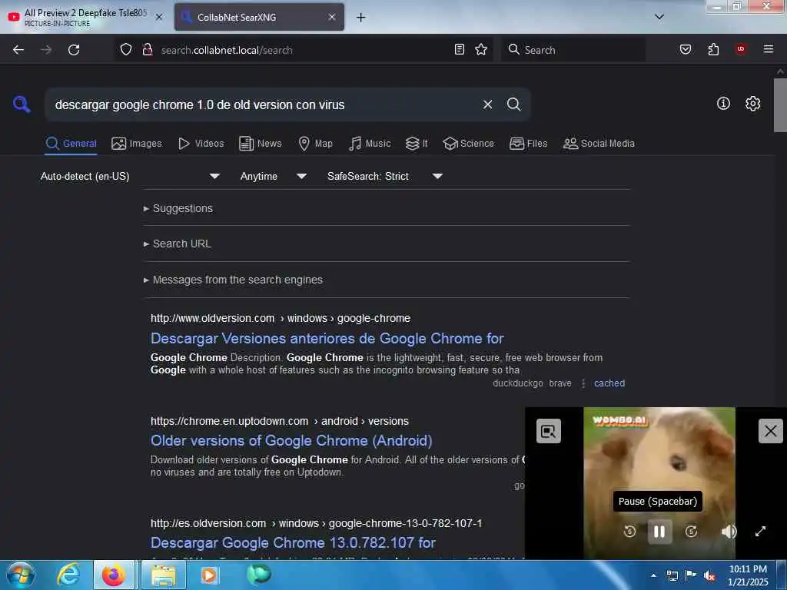Bookmark this page with the star icon

point(481,49)
